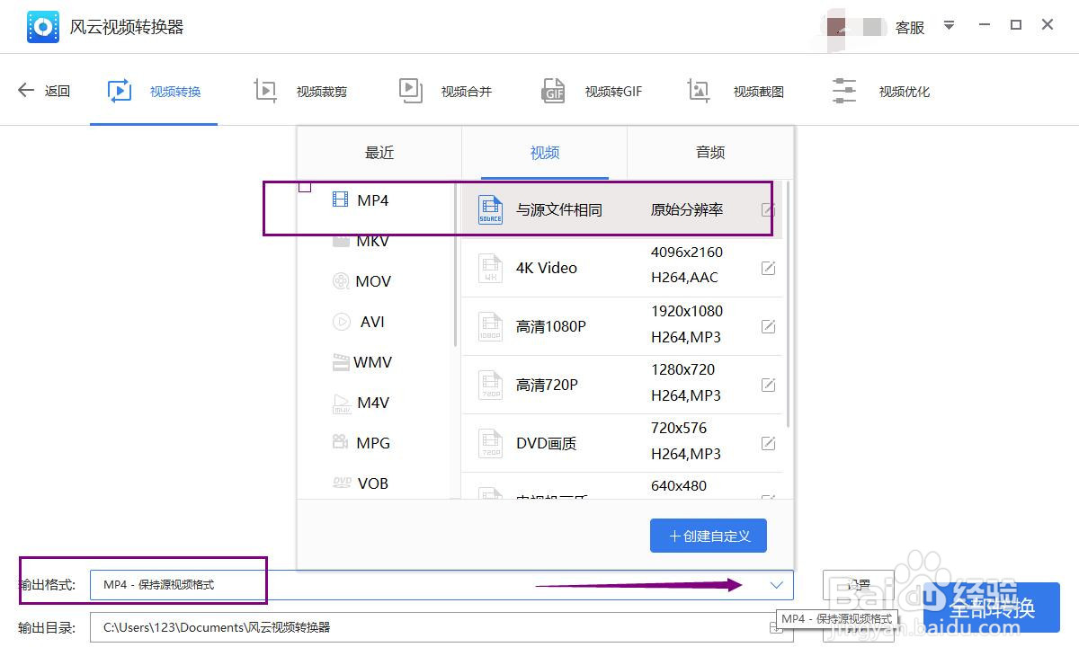Click the 视频合并 play icon
Viewport: 1079px width, 665px height.
(410, 90)
